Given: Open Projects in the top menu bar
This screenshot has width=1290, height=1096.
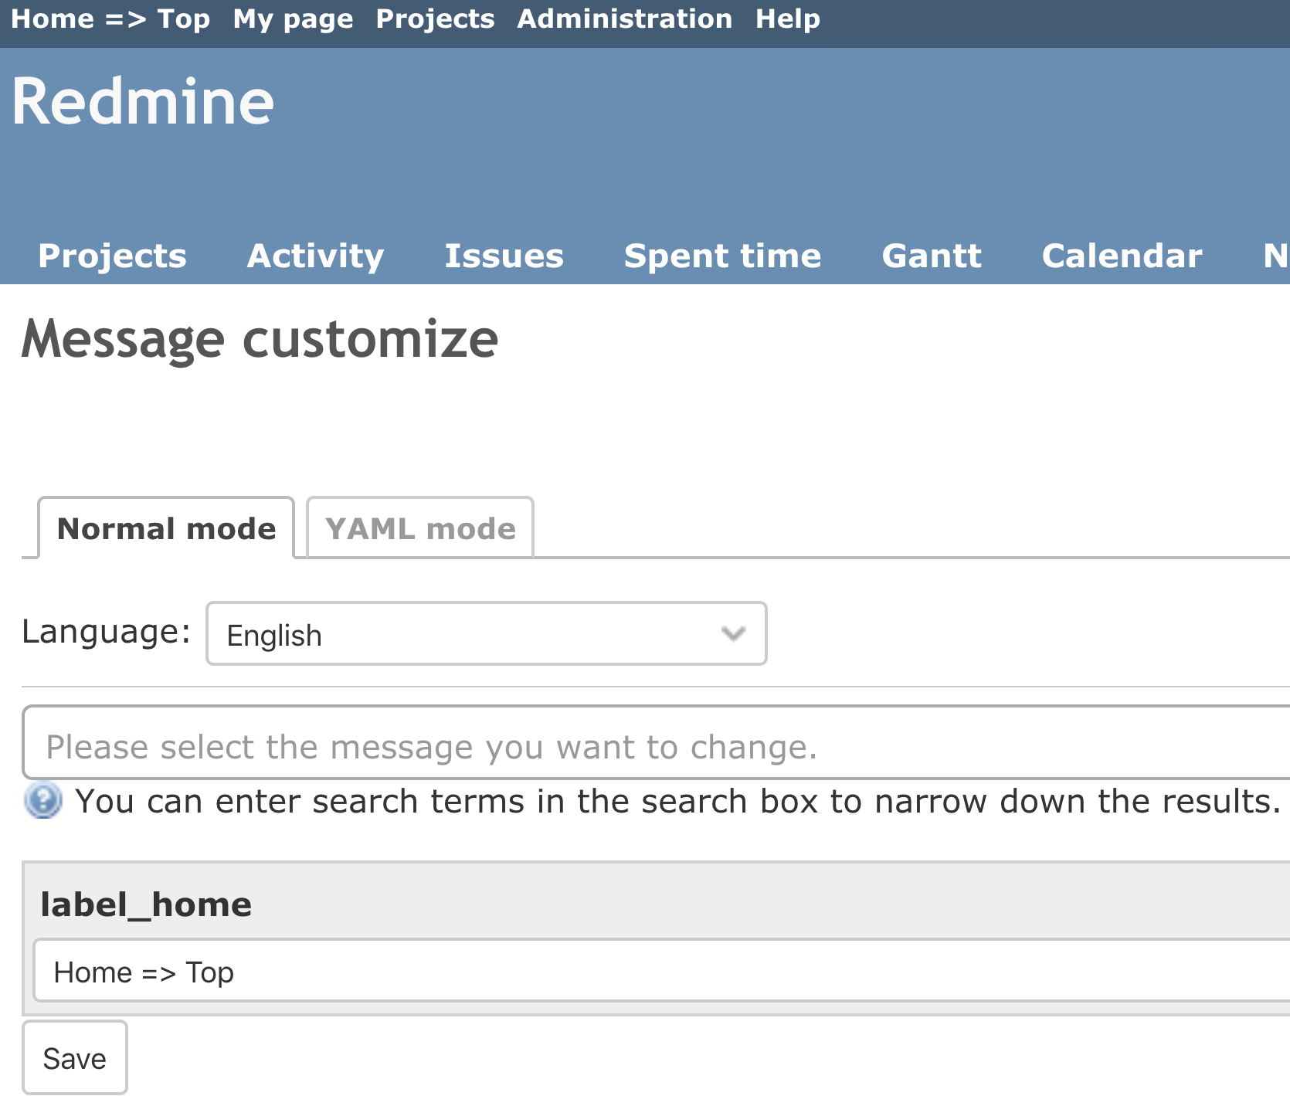Looking at the screenshot, I should (x=435, y=19).
